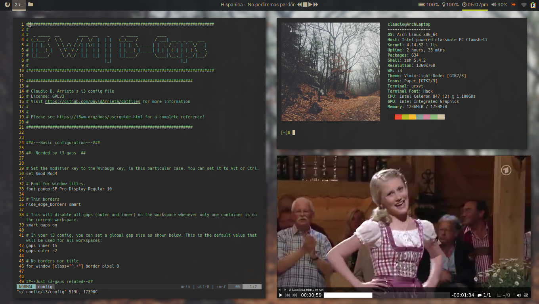Screen dimensions: 539x304
Task: Play the track from top bar controls
Action: 310,4
